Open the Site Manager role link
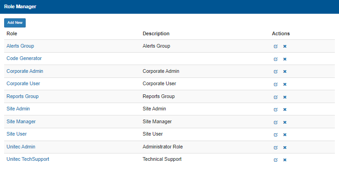The image size is (339, 175). tap(21, 122)
